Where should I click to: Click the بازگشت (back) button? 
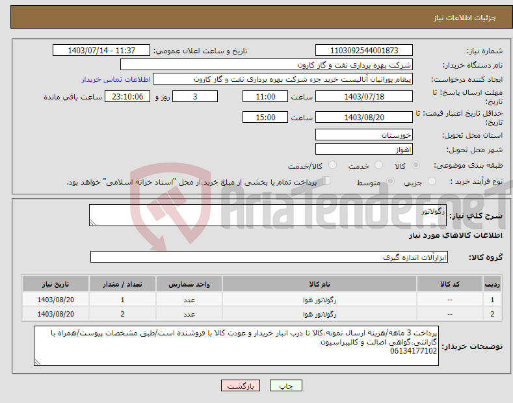pos(241,385)
